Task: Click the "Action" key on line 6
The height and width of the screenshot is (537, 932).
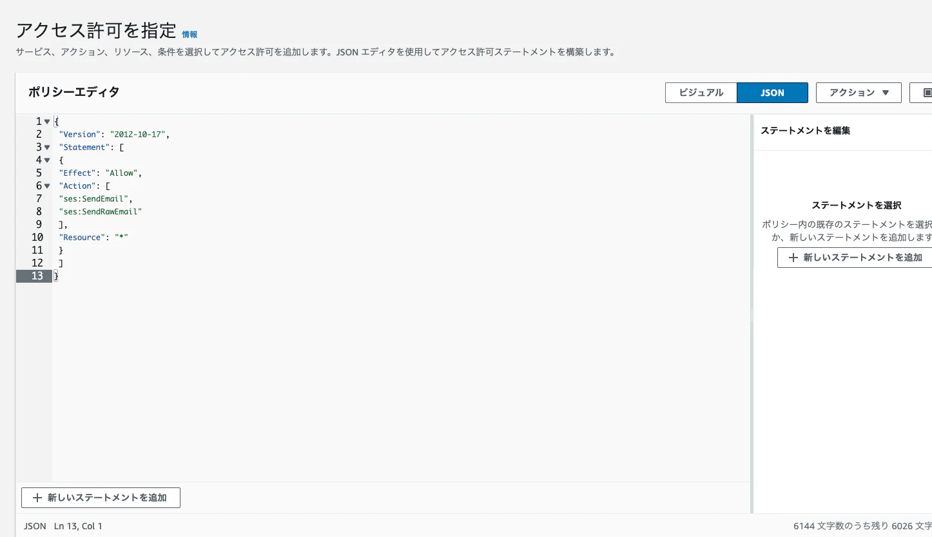Action: (77, 186)
